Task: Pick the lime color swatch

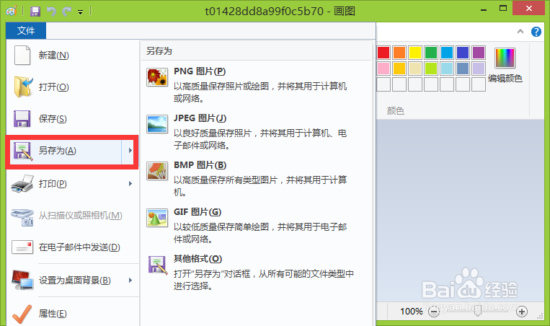Action: [x=431, y=69]
